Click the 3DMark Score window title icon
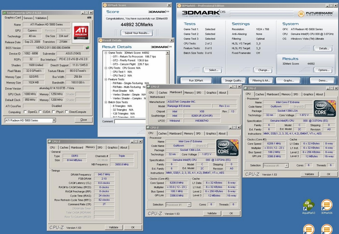 105,5
